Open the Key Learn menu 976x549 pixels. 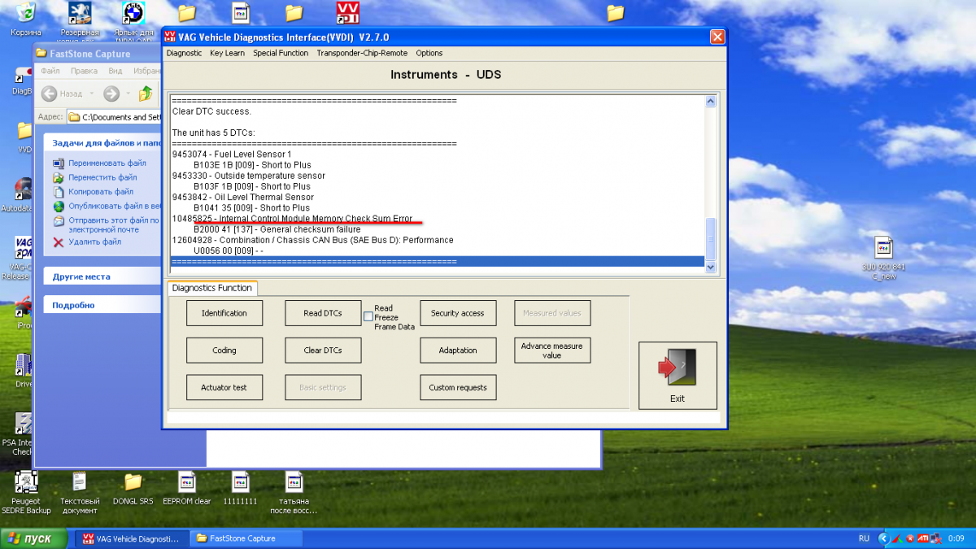tap(227, 53)
